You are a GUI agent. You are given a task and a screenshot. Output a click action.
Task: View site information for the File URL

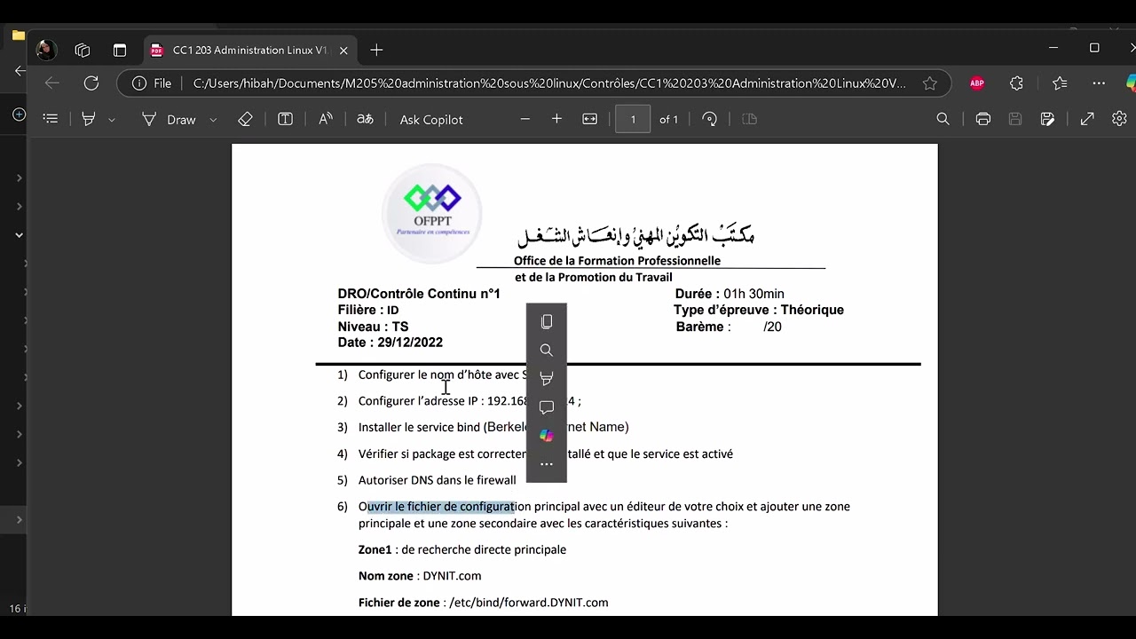[x=152, y=83]
